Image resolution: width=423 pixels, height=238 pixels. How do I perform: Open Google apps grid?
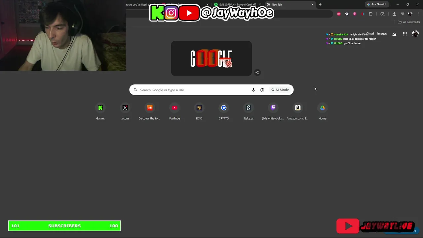tap(405, 34)
